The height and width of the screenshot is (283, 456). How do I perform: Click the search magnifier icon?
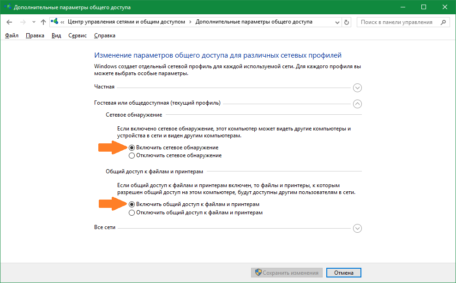coord(443,22)
